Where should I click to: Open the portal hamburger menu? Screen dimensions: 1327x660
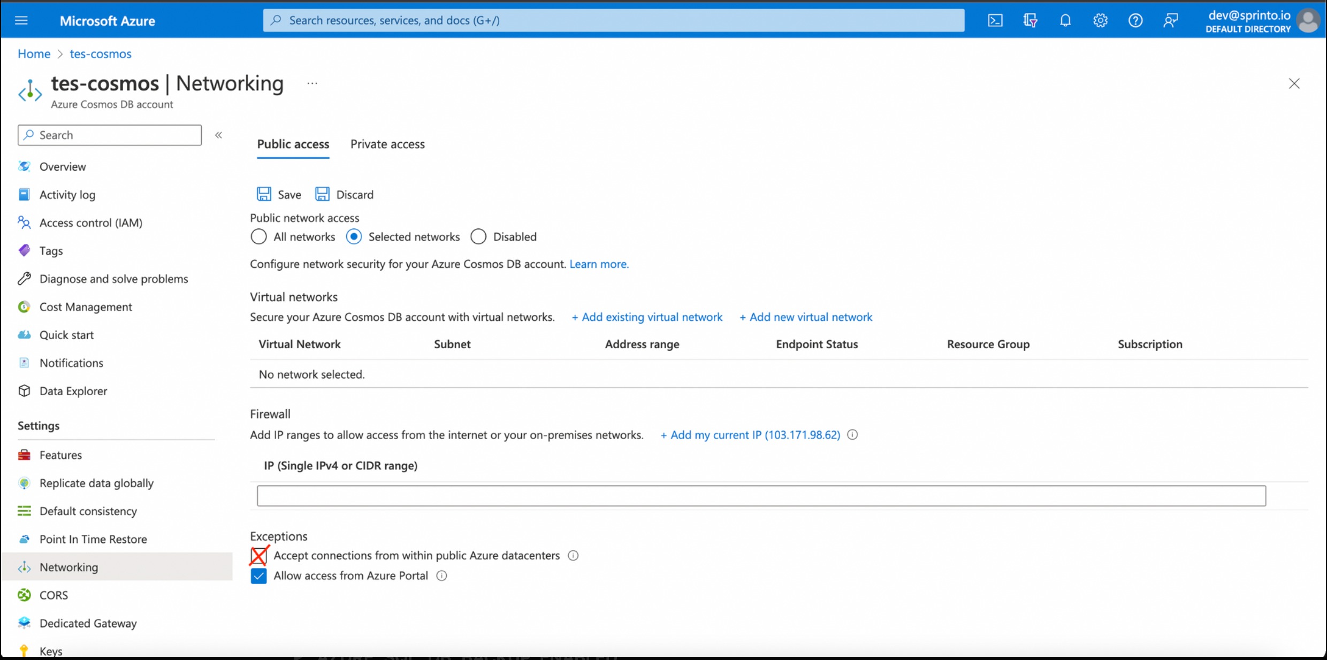click(21, 20)
